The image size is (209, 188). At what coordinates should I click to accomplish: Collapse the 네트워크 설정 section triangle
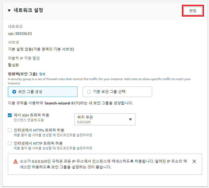click(9, 11)
